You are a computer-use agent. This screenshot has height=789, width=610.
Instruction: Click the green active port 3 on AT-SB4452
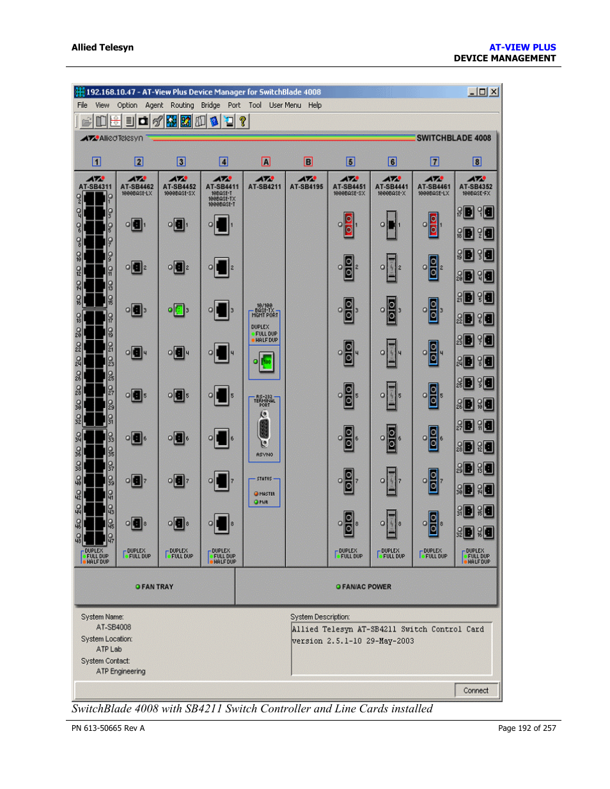coord(179,310)
